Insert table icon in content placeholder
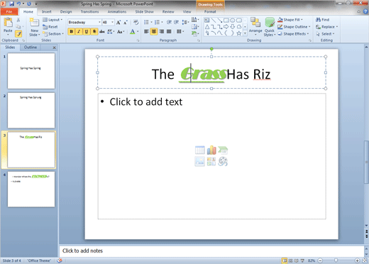 pyautogui.click(x=200, y=150)
